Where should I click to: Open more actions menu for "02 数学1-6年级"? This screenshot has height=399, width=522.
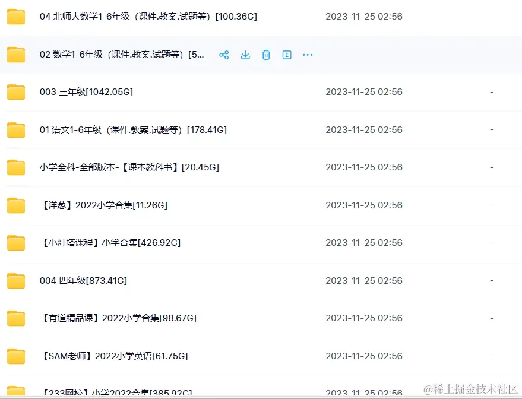click(308, 55)
